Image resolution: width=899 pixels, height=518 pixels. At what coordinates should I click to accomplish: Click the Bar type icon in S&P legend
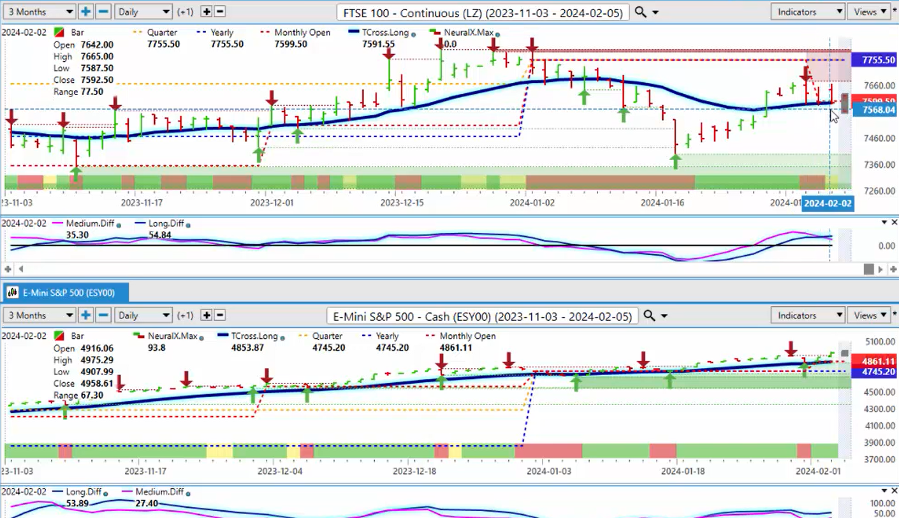(58, 336)
